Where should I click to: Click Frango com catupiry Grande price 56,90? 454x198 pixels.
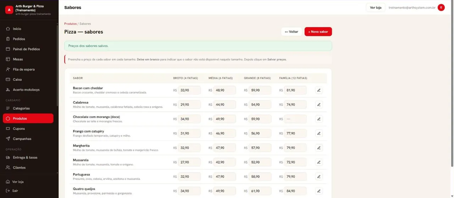tap(260, 134)
